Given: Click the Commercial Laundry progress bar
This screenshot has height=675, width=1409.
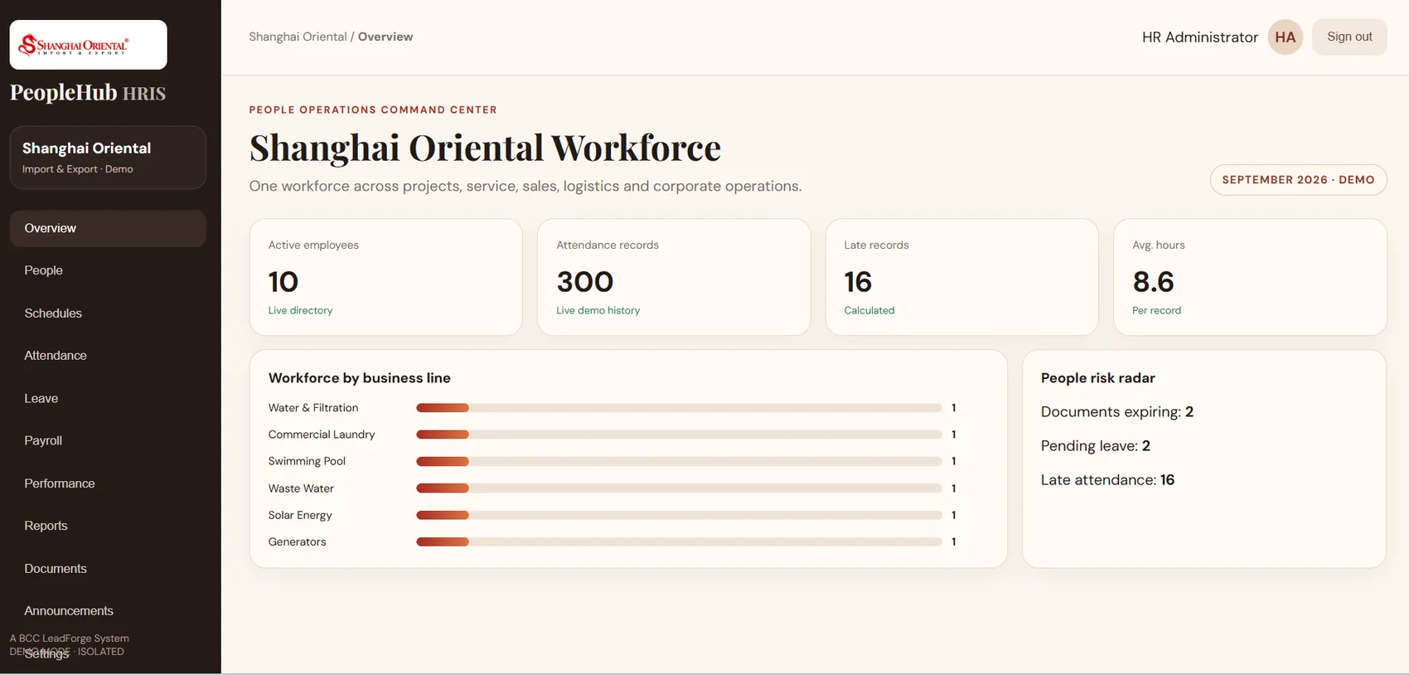Looking at the screenshot, I should (679, 435).
